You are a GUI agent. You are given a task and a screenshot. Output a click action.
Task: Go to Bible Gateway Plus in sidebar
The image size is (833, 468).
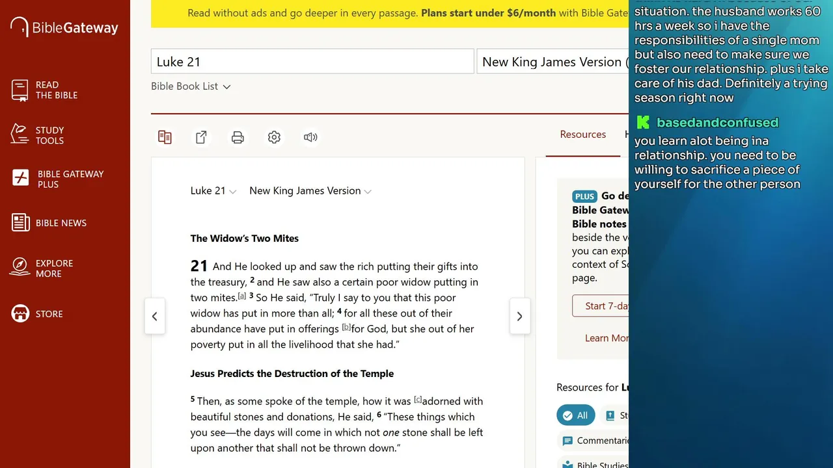58,179
